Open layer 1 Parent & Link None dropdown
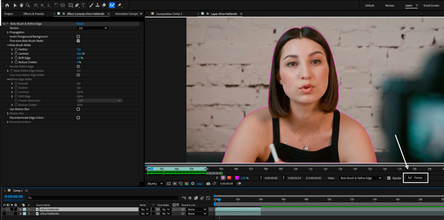Viewport: 444px width, 220px height. pos(197,209)
